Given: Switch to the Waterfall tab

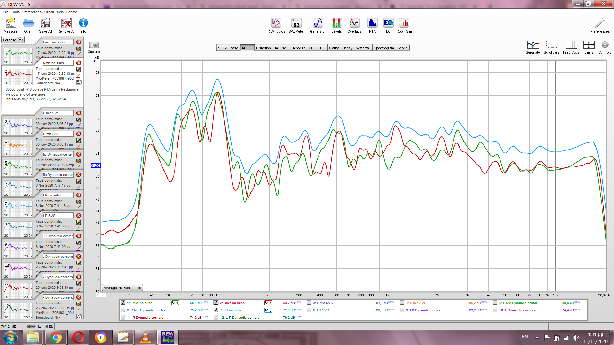Looking at the screenshot, I should tap(363, 48).
